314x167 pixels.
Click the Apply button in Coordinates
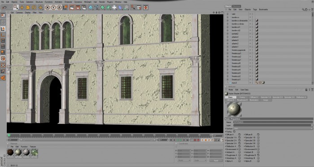(x=216, y=161)
